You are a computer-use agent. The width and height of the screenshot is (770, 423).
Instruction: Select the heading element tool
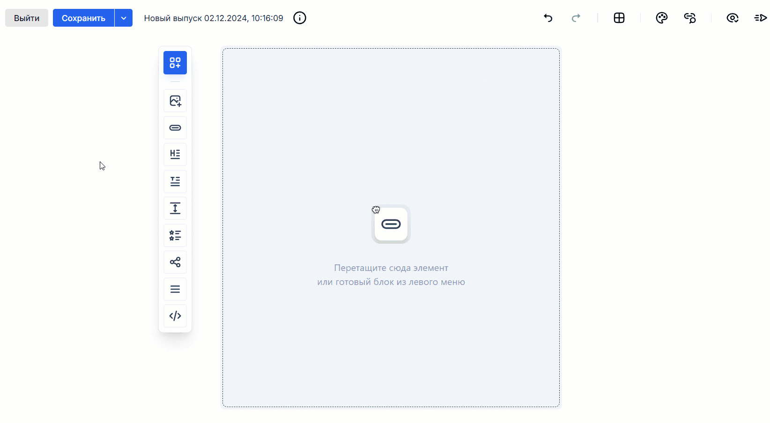click(x=175, y=154)
